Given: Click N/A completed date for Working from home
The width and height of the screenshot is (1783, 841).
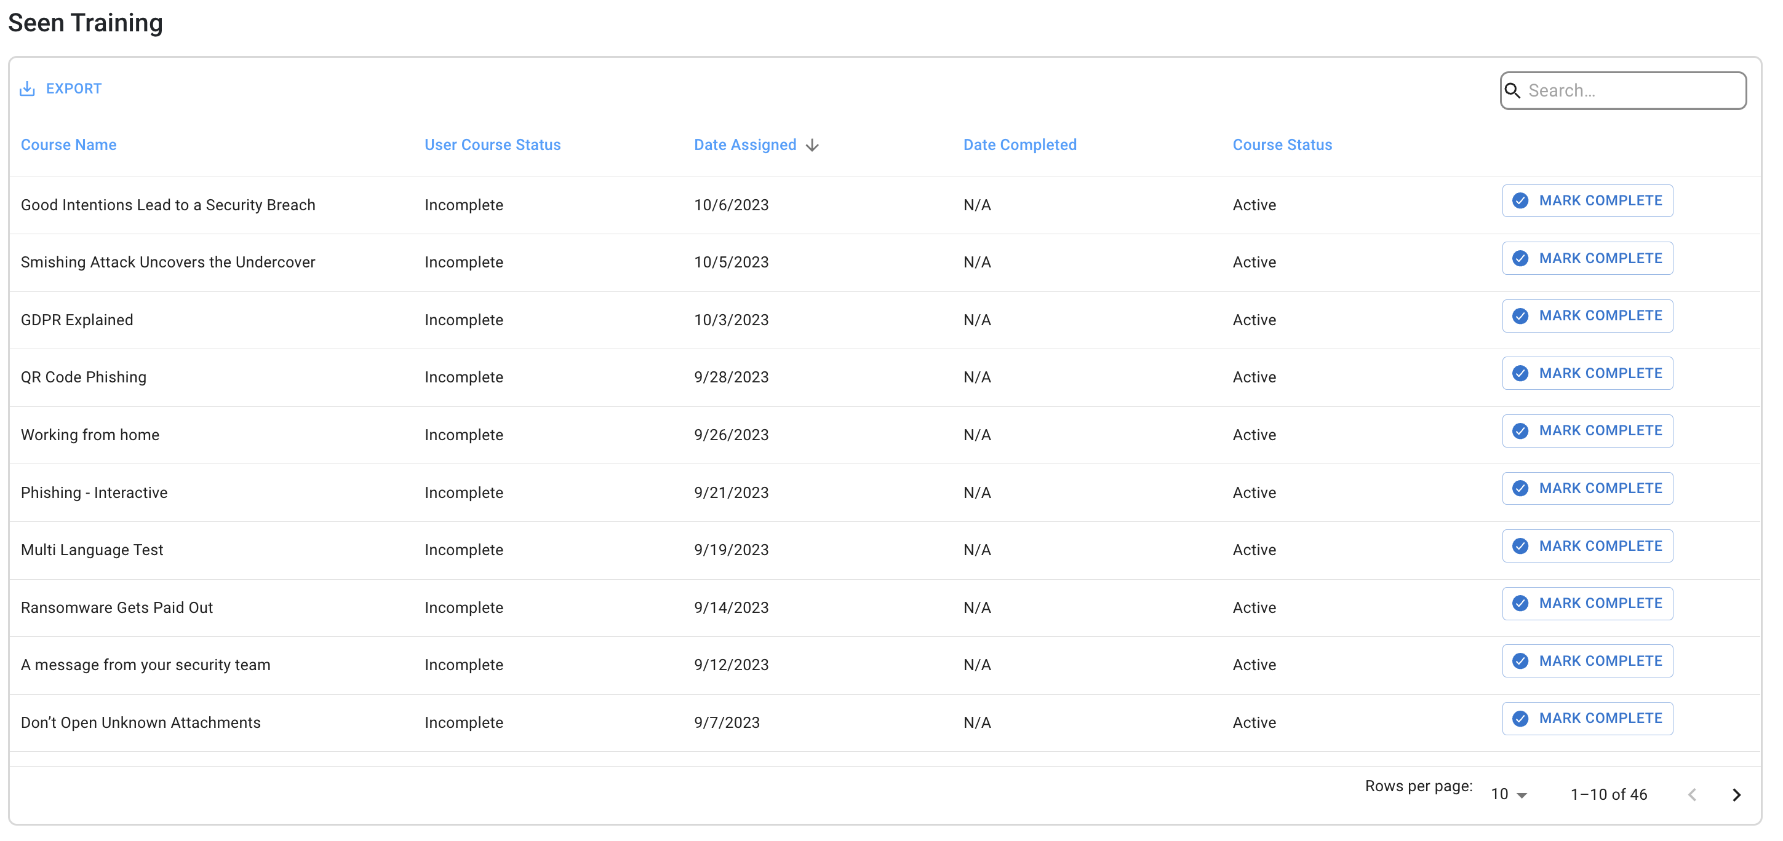Looking at the screenshot, I should (977, 435).
